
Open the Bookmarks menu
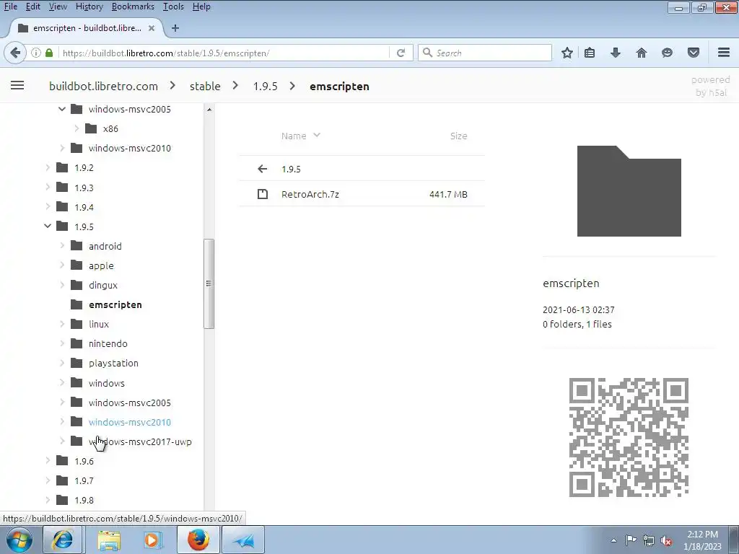point(133,6)
